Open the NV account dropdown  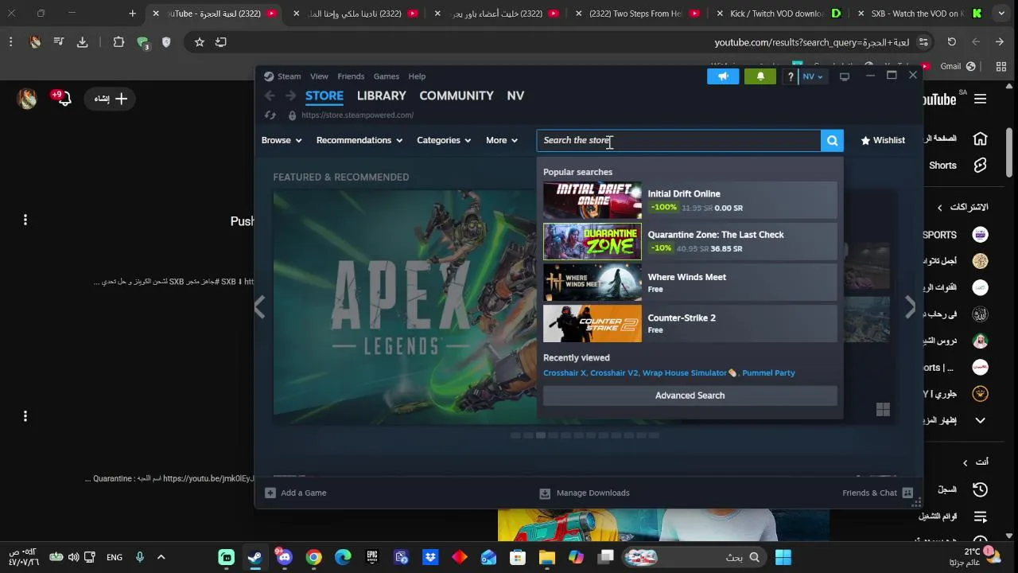click(x=813, y=76)
